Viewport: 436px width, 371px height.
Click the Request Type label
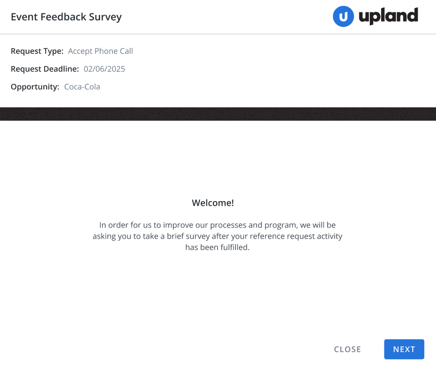[x=37, y=51]
